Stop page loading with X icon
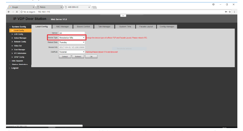 pos(17,12)
